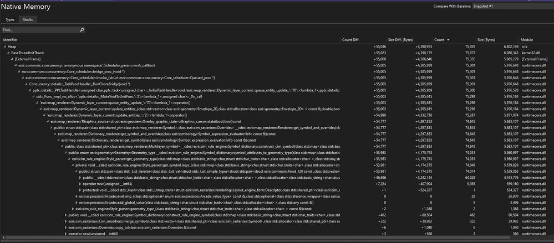Focus the Find search input field
The width and height of the screenshot is (554, 243).
point(40,30)
